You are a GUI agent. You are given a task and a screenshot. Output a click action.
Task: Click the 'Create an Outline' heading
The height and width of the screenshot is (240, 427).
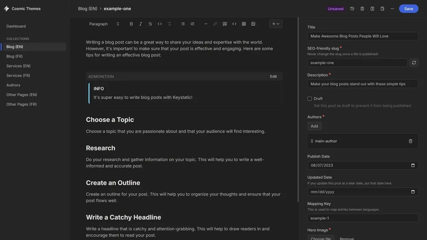click(113, 182)
